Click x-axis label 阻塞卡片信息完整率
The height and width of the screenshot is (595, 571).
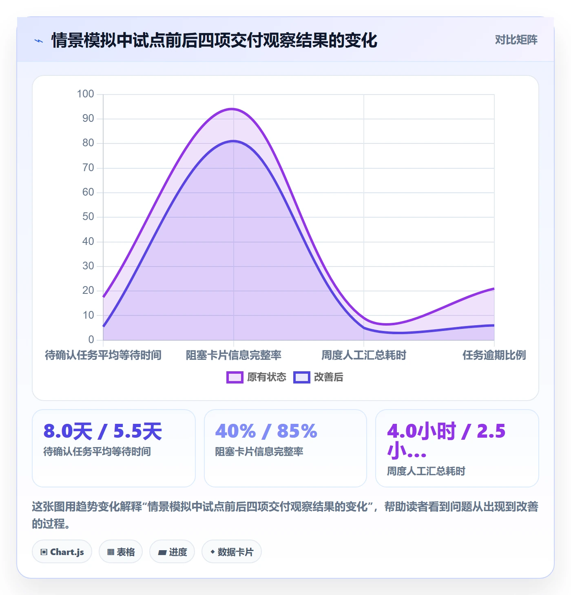(234, 355)
